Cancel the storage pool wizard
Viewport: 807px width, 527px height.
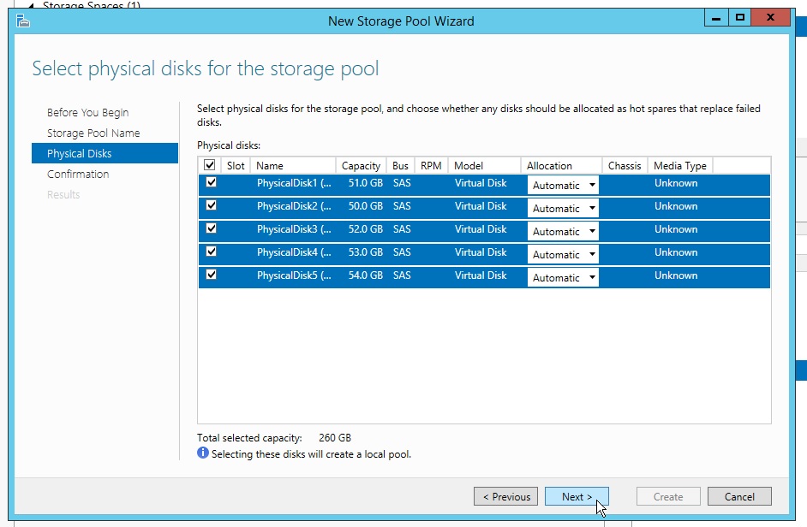(739, 497)
